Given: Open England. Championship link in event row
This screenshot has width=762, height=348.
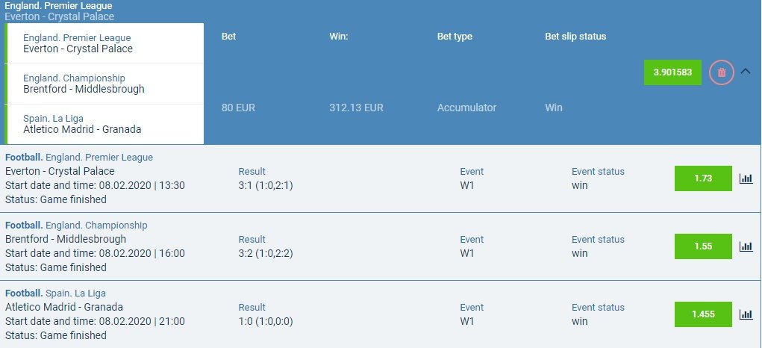Looking at the screenshot, I should (96, 225).
